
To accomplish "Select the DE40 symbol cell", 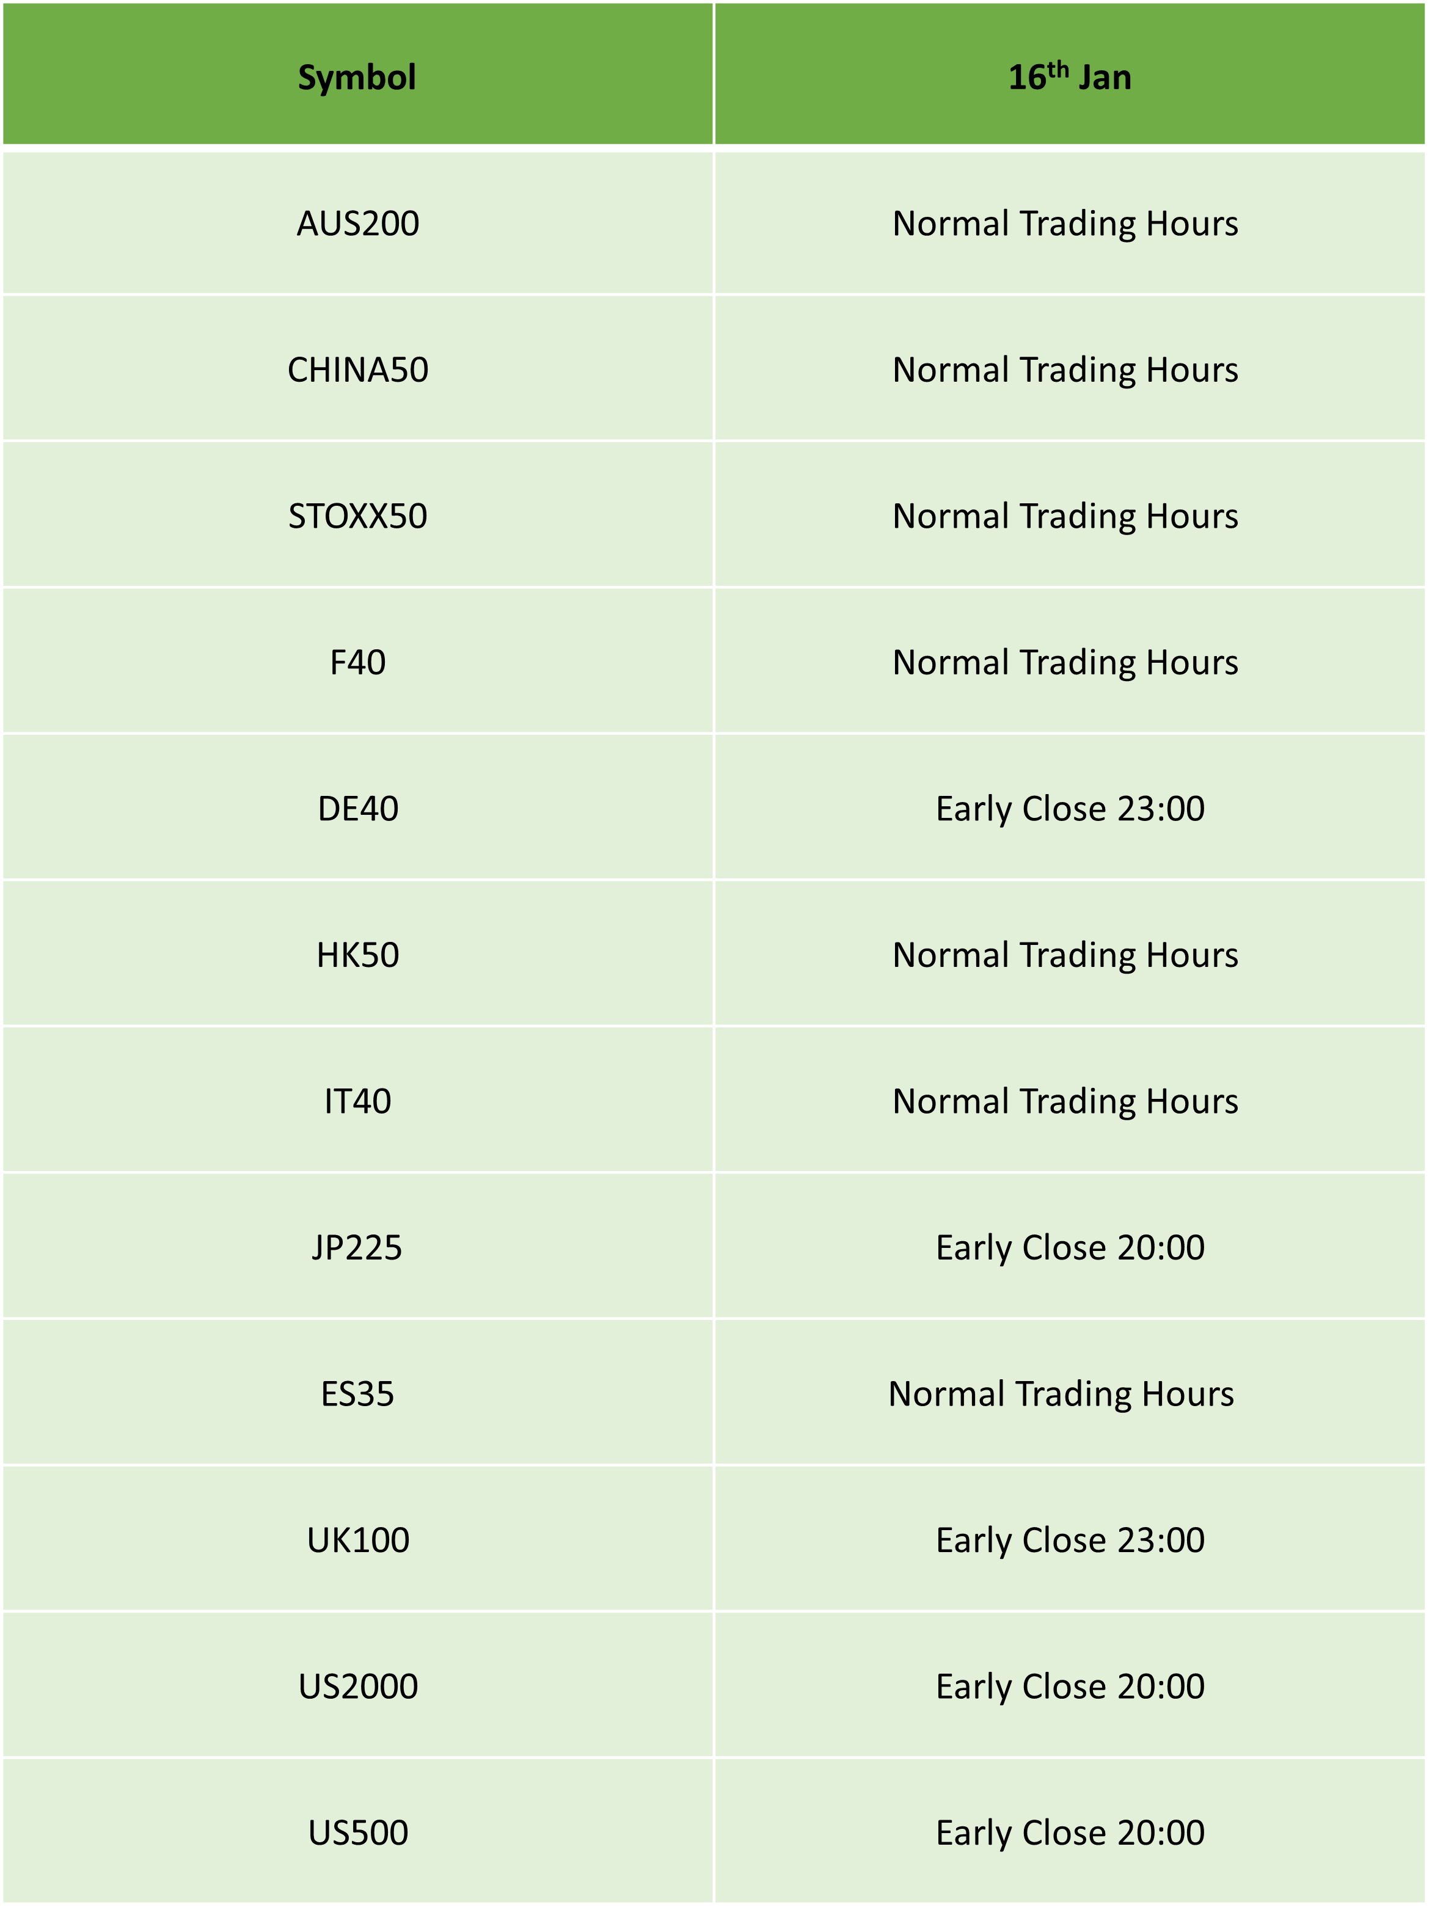I will (x=358, y=808).
